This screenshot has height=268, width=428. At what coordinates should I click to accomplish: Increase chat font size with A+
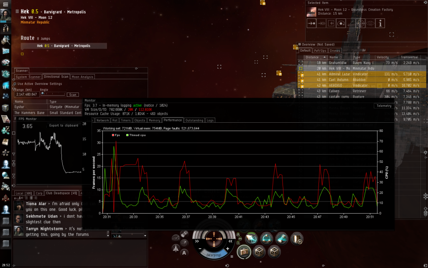[21, 198]
